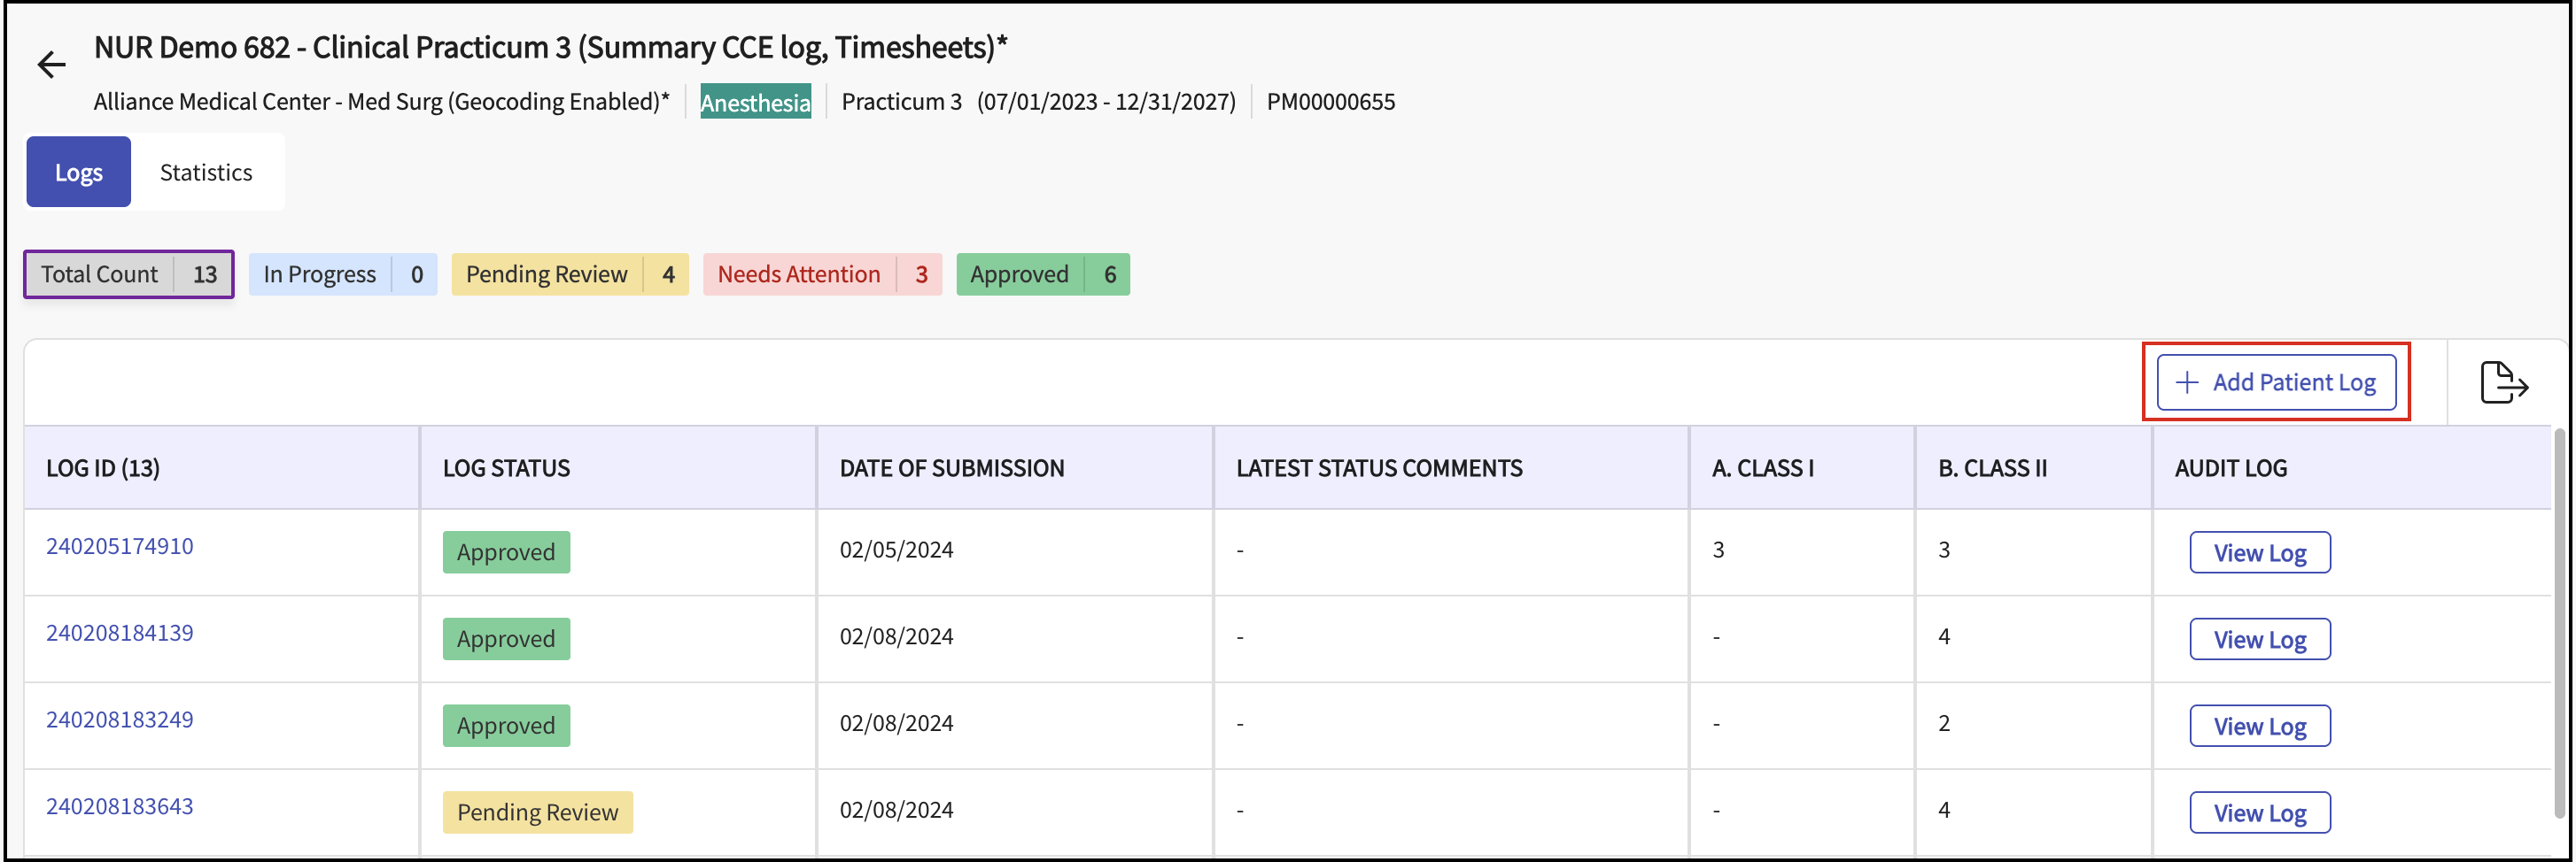The height and width of the screenshot is (862, 2576).
Task: Filter logs by Pending Review status
Action: tap(569, 274)
